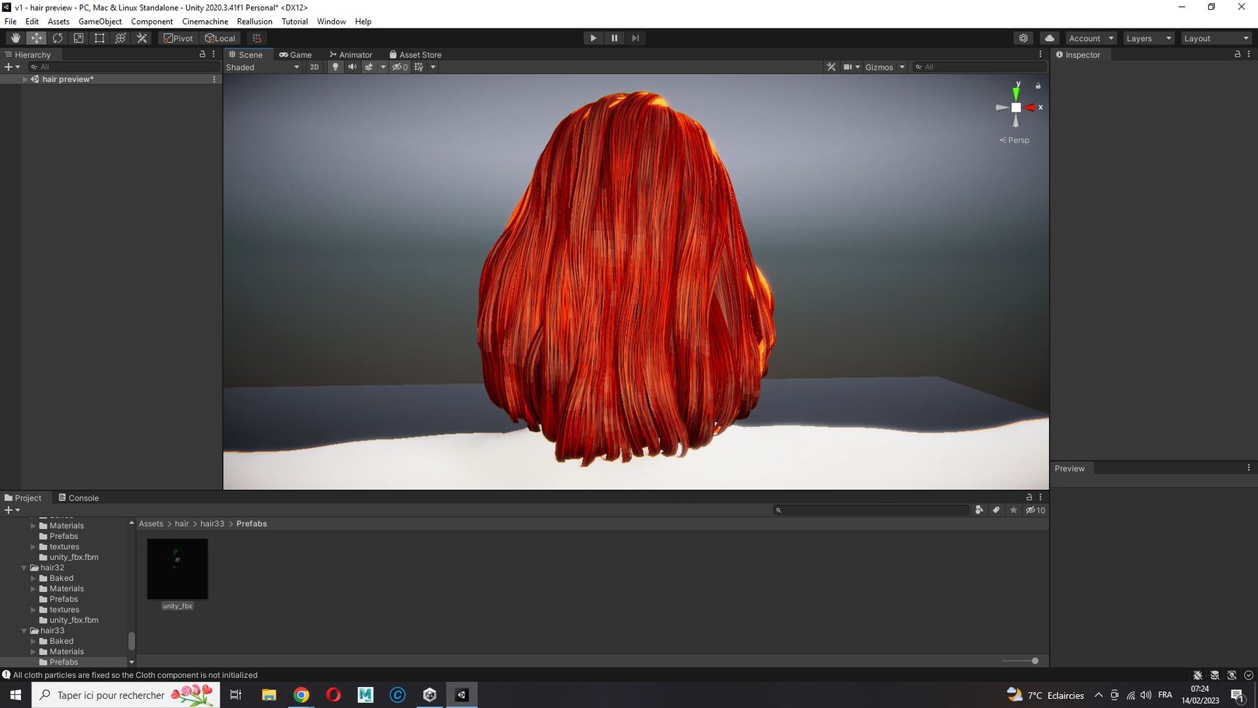Open the Shaded draw mode dropdown
The image size is (1258, 708).
263,67
